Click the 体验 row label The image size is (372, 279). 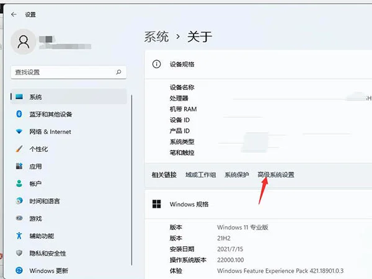[x=176, y=271]
